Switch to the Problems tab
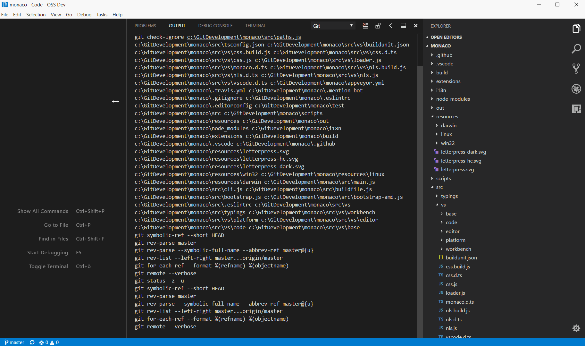Viewport: 585px width, 346px height. point(145,26)
